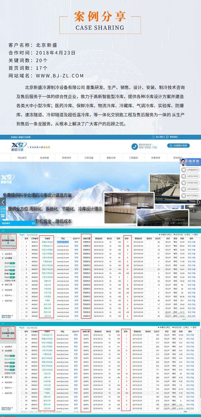The height and width of the screenshot is (417, 201).
Task: Click 优化中的任务 in the 360PC task panel sidebar
Action: [x=10, y=359]
